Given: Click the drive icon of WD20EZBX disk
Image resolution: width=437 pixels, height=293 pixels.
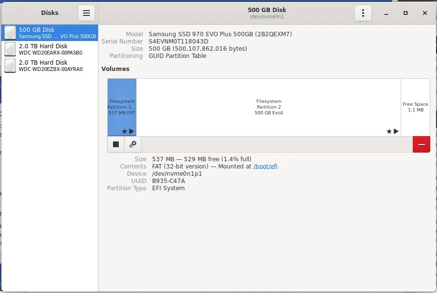Looking at the screenshot, I should coord(10,66).
